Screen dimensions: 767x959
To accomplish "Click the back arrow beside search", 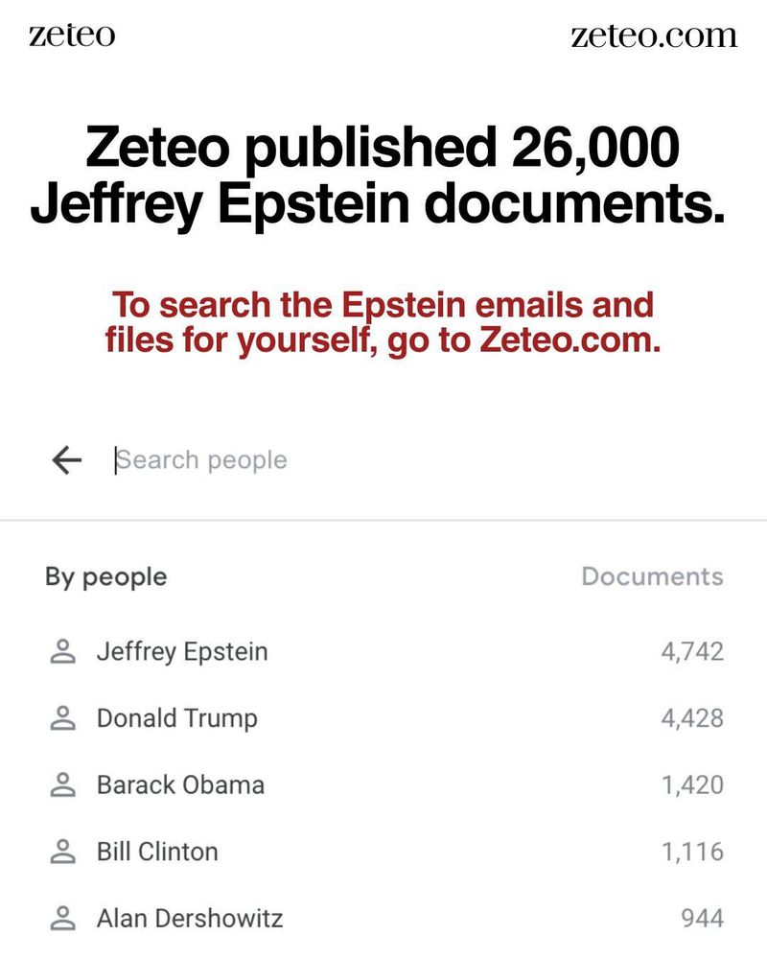I will coord(67,460).
